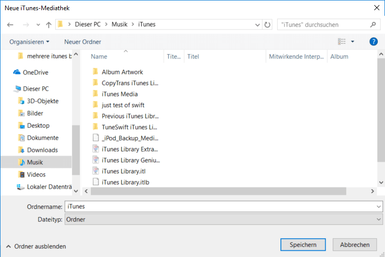Screen dimensions: 385x257
Task: Change view with the view icon
Action: (342, 42)
